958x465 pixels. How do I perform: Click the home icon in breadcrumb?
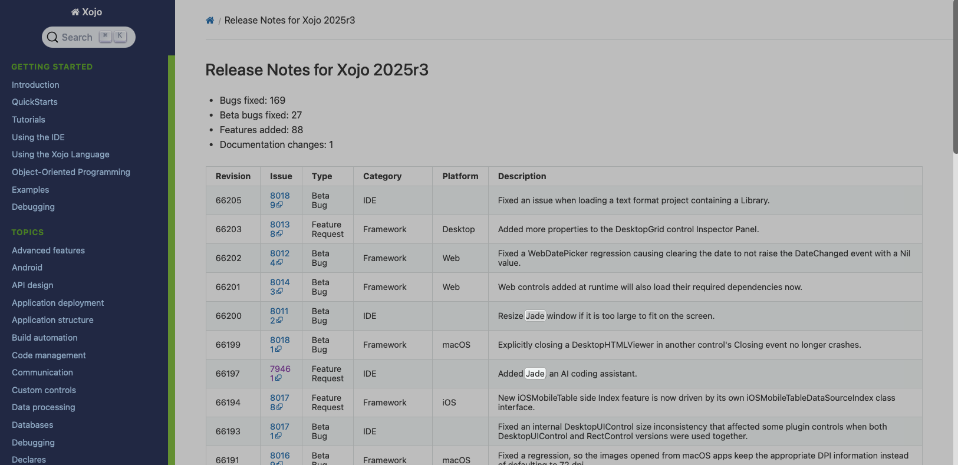pos(210,21)
